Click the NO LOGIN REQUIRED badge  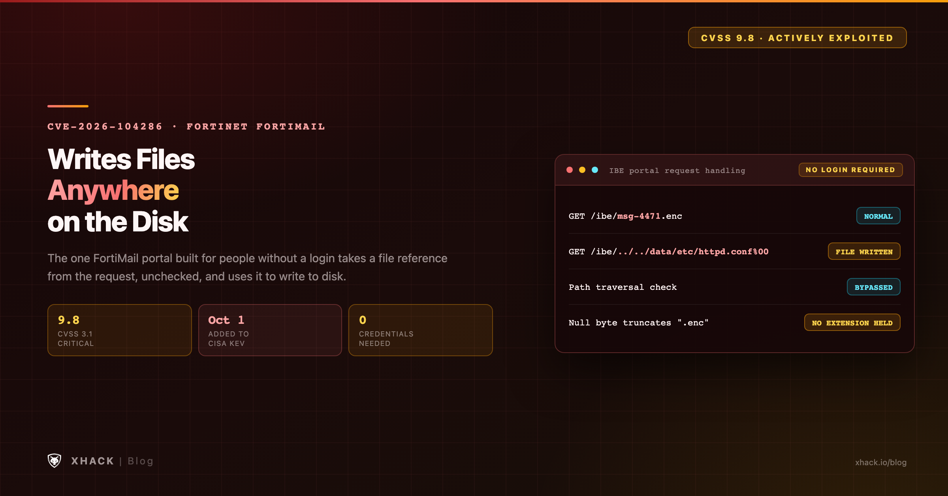tap(850, 170)
